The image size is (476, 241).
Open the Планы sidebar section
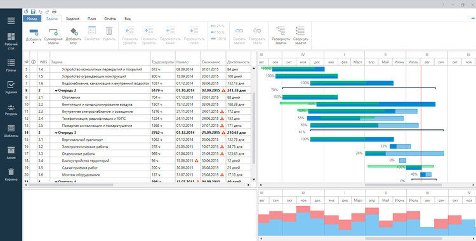(11, 65)
